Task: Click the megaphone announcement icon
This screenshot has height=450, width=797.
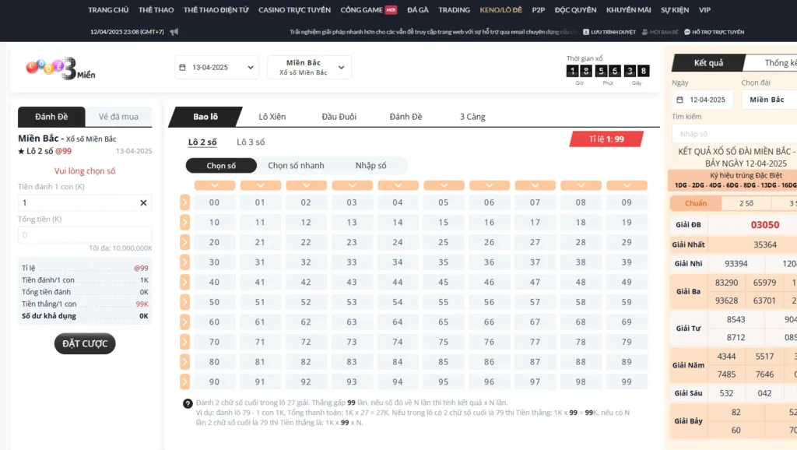Action: (x=174, y=32)
